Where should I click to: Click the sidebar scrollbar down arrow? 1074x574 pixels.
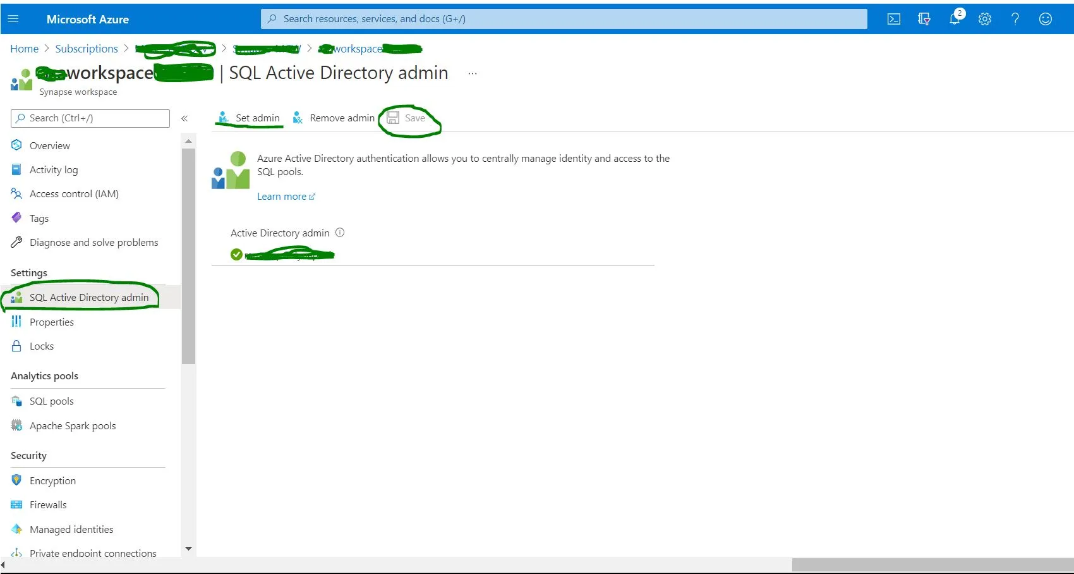[188, 549]
